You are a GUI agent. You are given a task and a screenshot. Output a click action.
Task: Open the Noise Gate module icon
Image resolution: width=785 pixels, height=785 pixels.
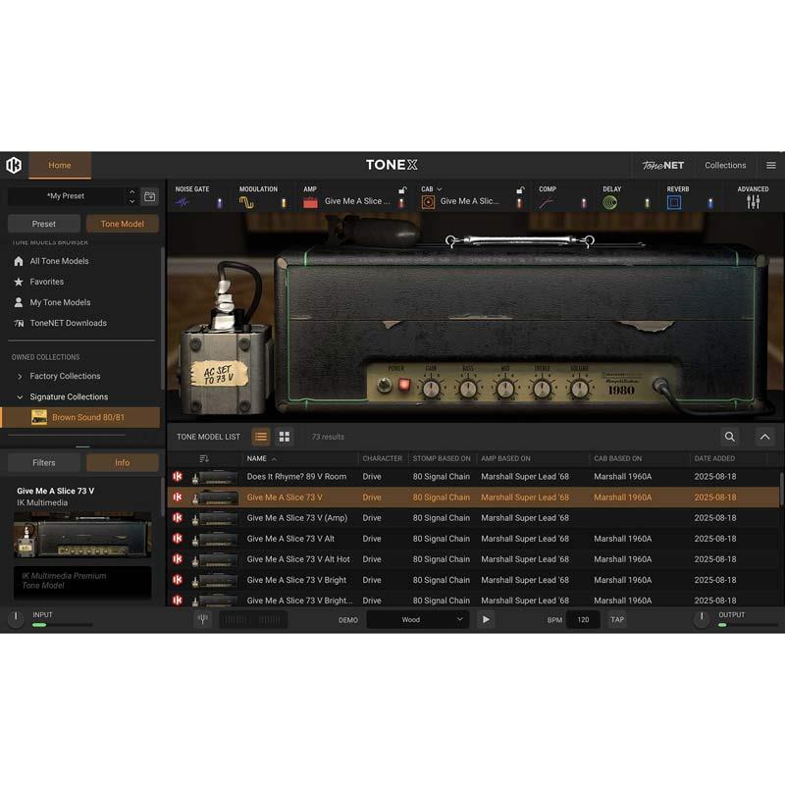183,202
